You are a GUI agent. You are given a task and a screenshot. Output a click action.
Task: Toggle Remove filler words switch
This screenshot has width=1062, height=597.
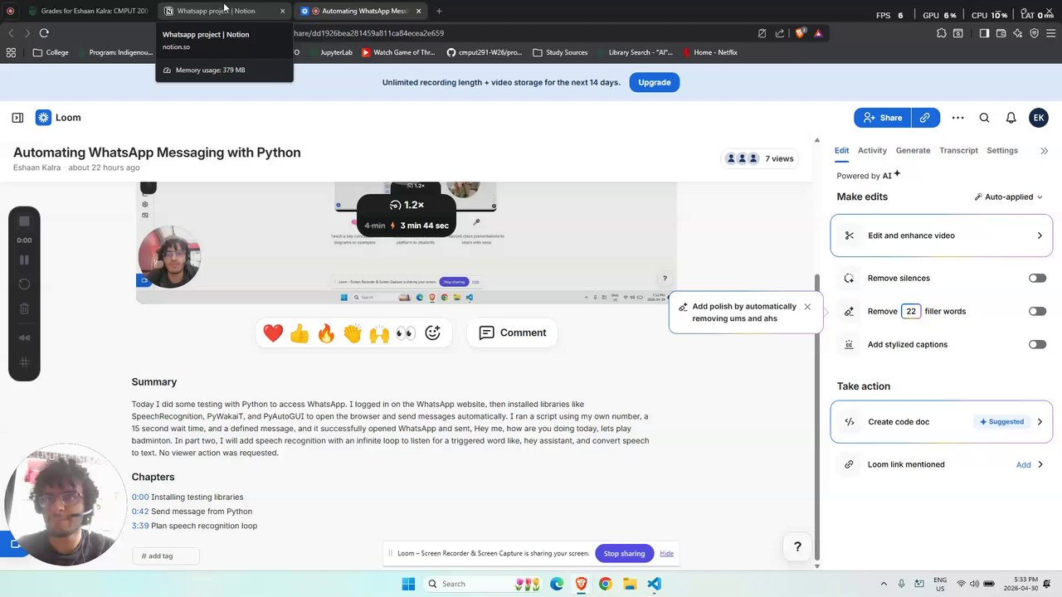(x=1037, y=312)
